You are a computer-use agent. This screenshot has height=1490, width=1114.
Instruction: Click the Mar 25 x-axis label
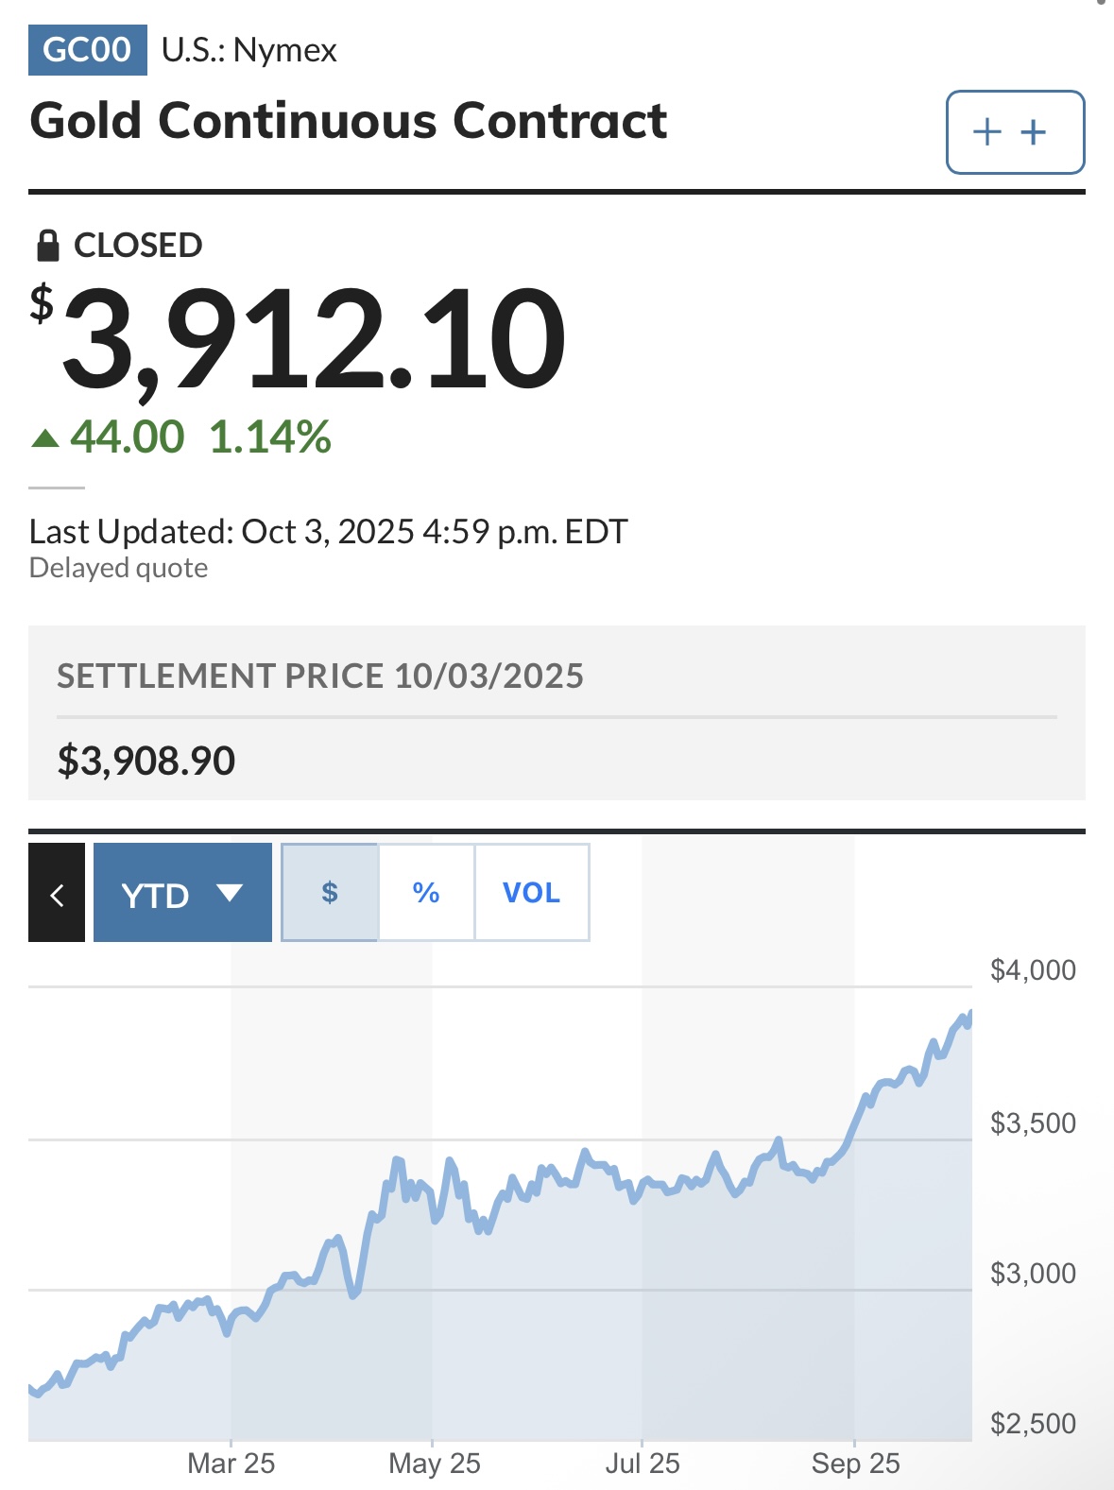click(231, 1464)
